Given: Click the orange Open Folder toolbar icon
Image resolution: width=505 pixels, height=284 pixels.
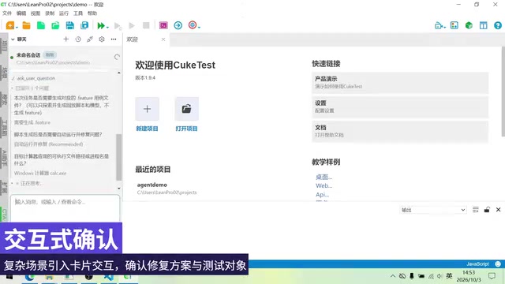Looking at the screenshot, I should 26,25.
